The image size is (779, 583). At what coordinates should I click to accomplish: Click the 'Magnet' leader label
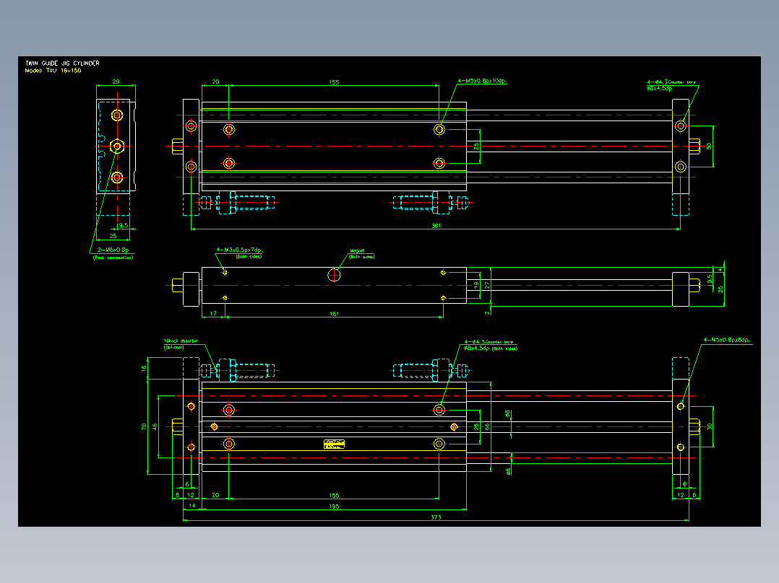pyautogui.click(x=358, y=251)
